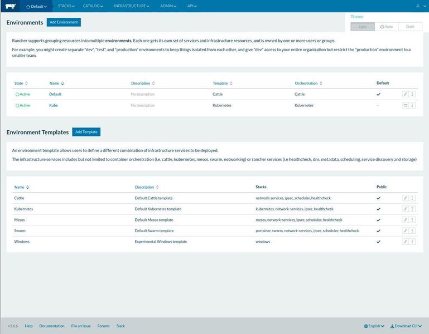Open more actions for Cattle template
The image size is (429, 334).
tap(412, 198)
